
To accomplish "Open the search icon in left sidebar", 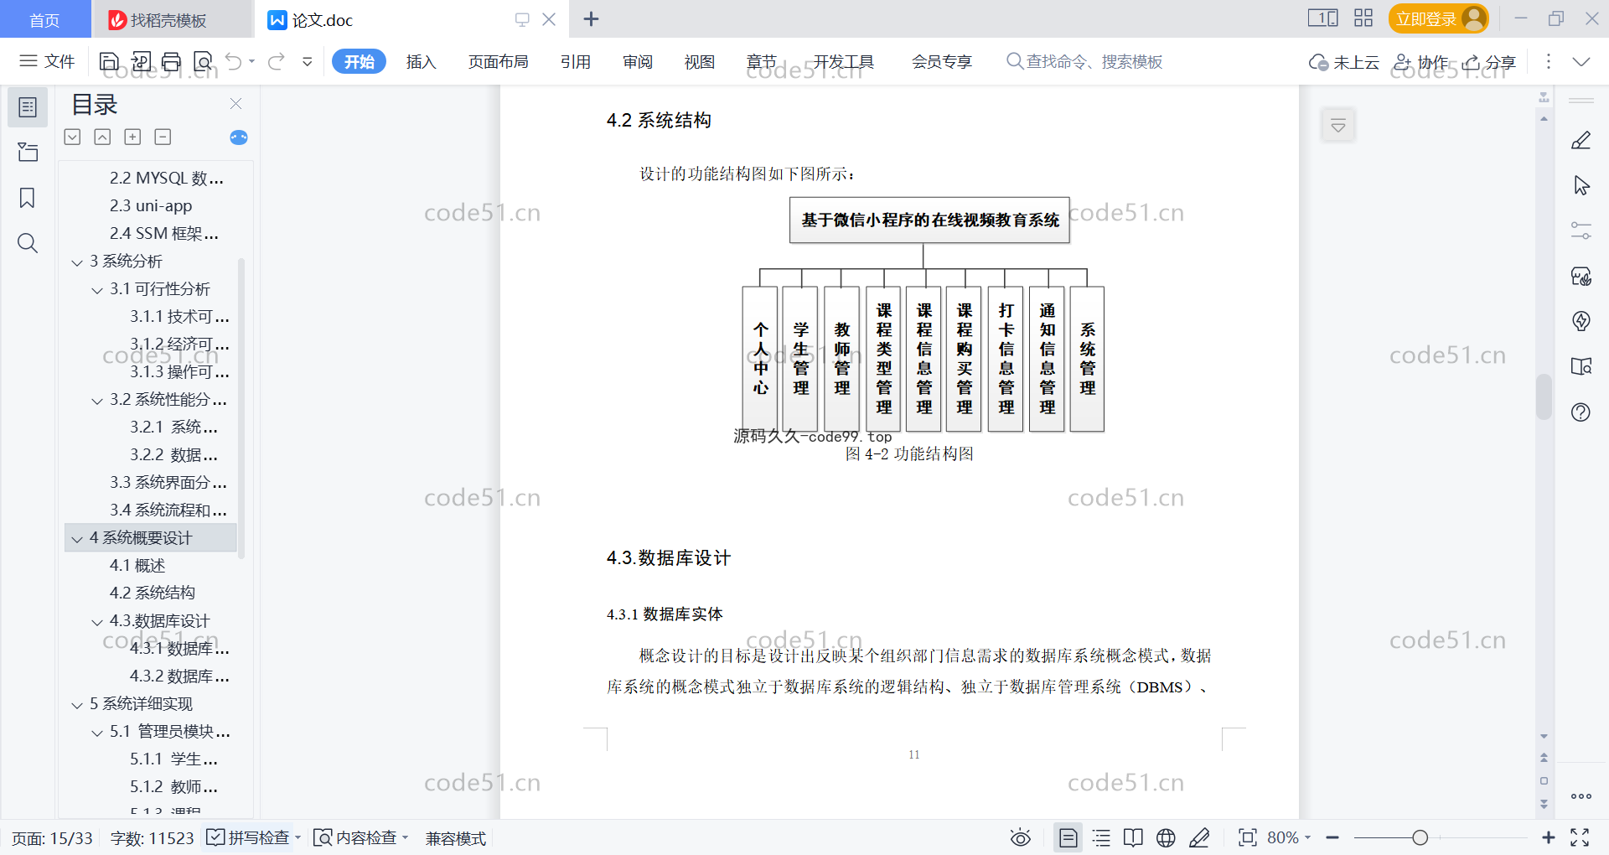I will [28, 243].
